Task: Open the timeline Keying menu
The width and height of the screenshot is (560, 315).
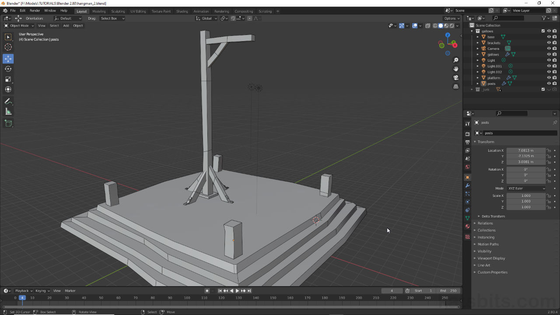Action: [42, 291]
